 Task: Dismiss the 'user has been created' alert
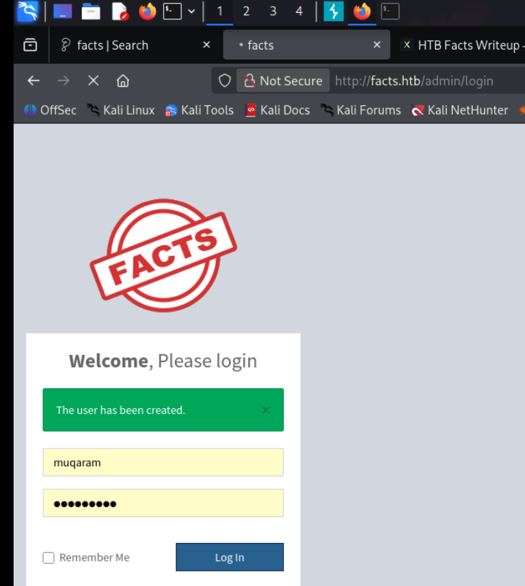click(x=266, y=410)
